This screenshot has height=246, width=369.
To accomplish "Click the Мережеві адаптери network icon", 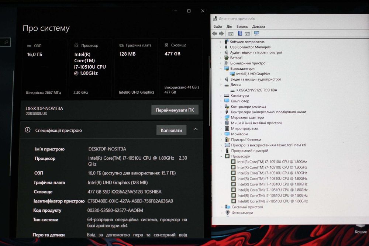I will tap(227, 117).
